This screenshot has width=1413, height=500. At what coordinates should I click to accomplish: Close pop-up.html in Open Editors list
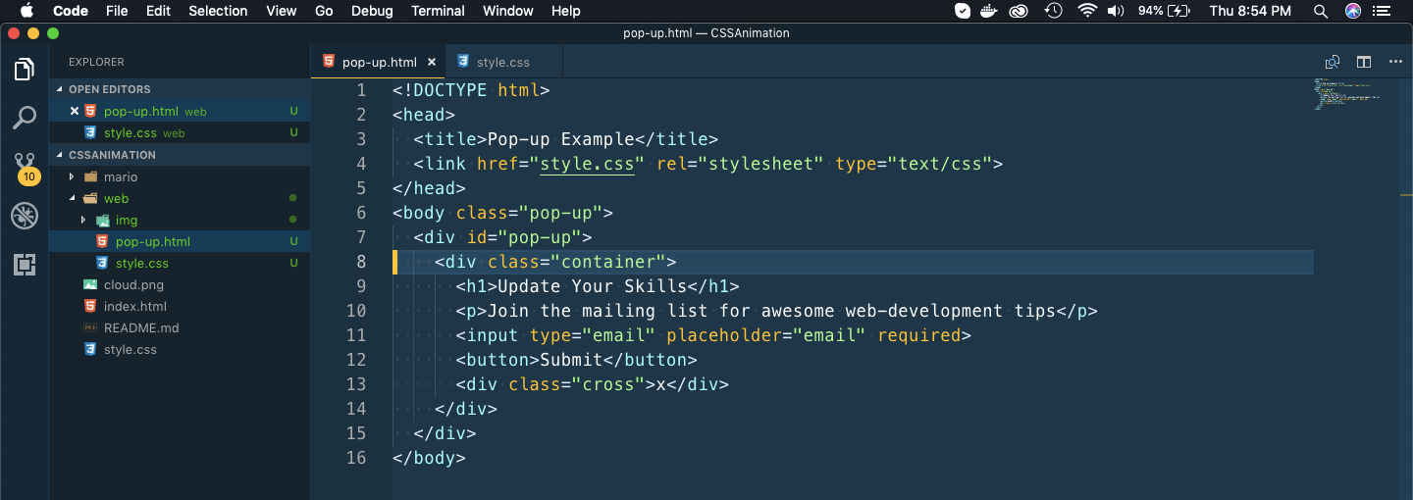(74, 111)
